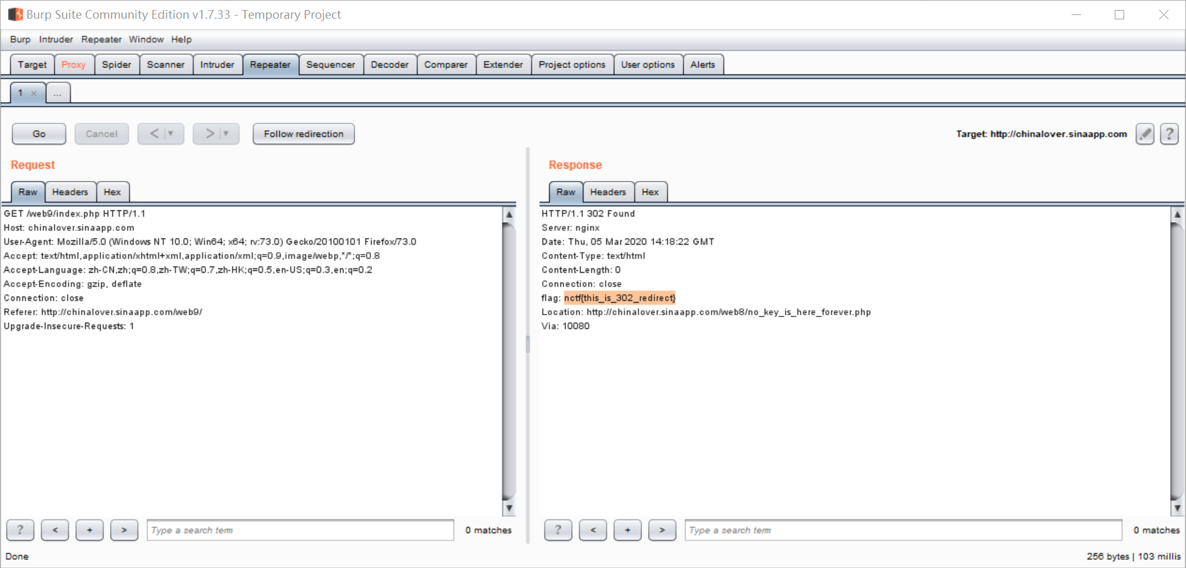The height and width of the screenshot is (568, 1186).
Task: Click the Via: 10080 response header
Action: (x=566, y=326)
